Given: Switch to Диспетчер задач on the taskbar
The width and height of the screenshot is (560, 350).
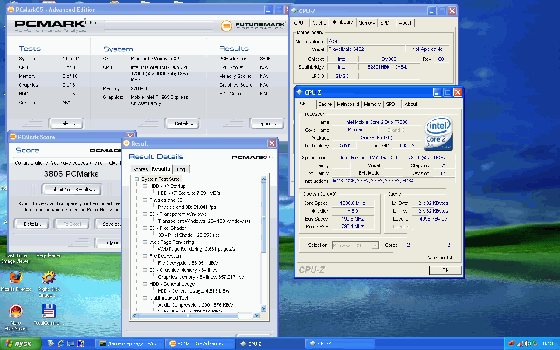Looking at the screenshot, I should 130,344.
